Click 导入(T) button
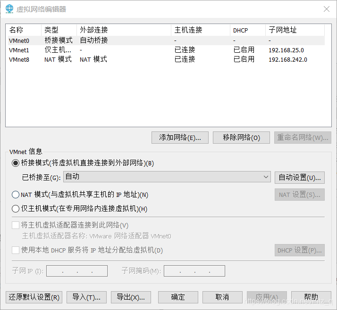This screenshot has width=337, height=310. 87,297
